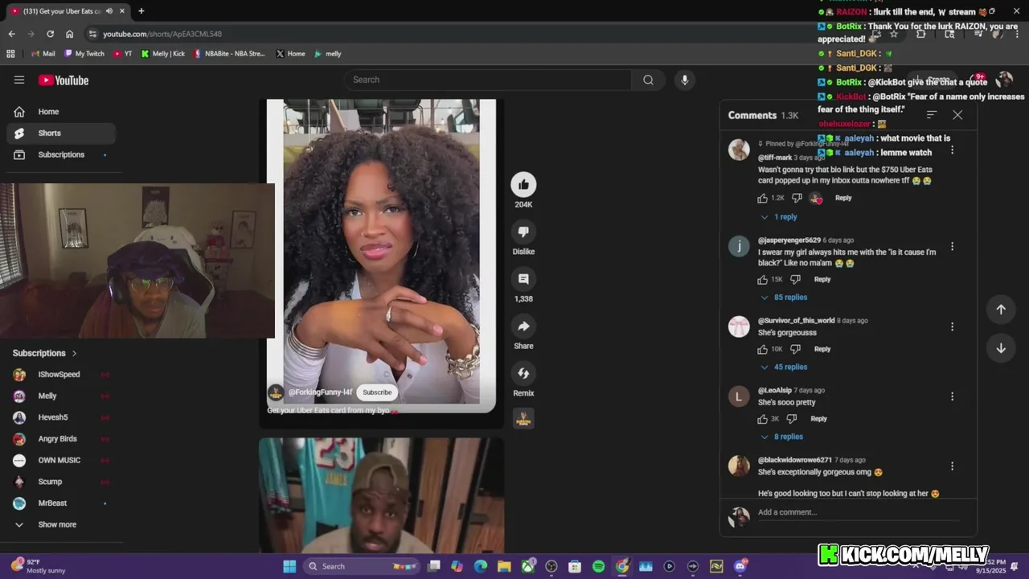
Task: Open the comments sort options icon
Action: click(x=932, y=115)
